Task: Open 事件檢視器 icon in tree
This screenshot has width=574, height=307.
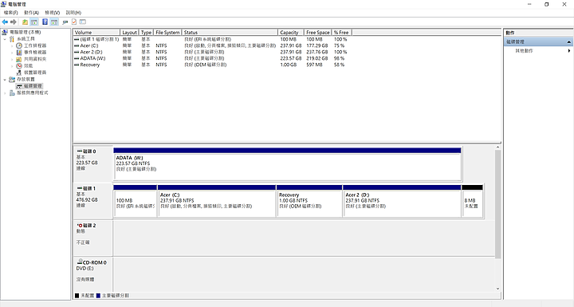Action: pos(19,53)
